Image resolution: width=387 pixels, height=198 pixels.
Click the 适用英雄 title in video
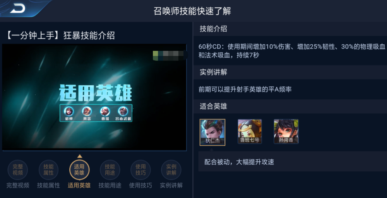point(95,93)
